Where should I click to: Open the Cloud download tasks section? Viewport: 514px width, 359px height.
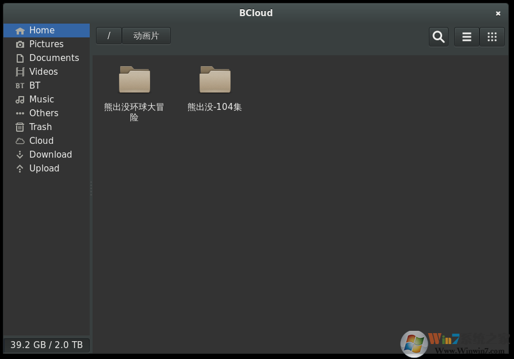(x=41, y=140)
